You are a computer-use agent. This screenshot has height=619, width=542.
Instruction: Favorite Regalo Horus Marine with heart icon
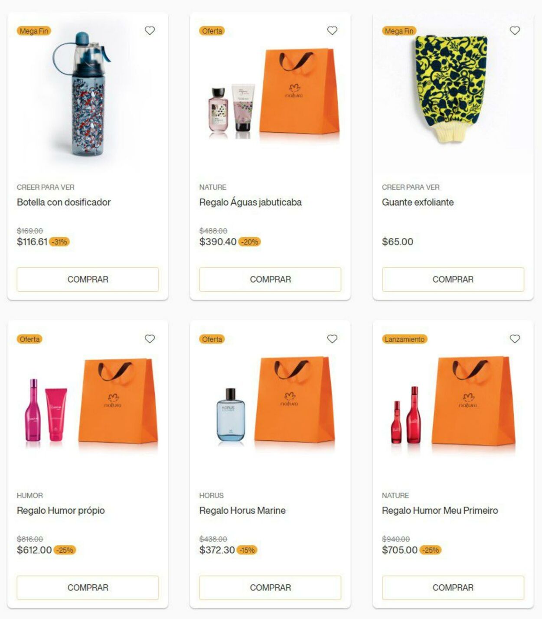pos(332,339)
